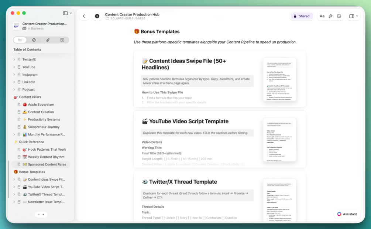Click target icon next to Content Pillars

point(16,97)
